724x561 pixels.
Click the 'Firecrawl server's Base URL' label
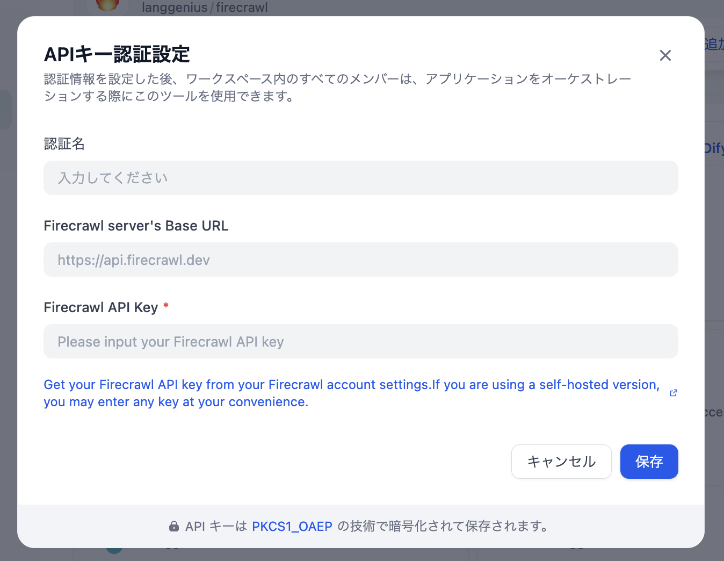point(136,226)
